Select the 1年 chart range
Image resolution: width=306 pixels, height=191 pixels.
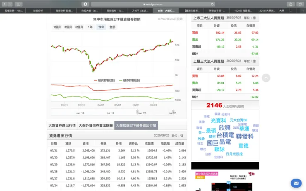tap(90, 27)
